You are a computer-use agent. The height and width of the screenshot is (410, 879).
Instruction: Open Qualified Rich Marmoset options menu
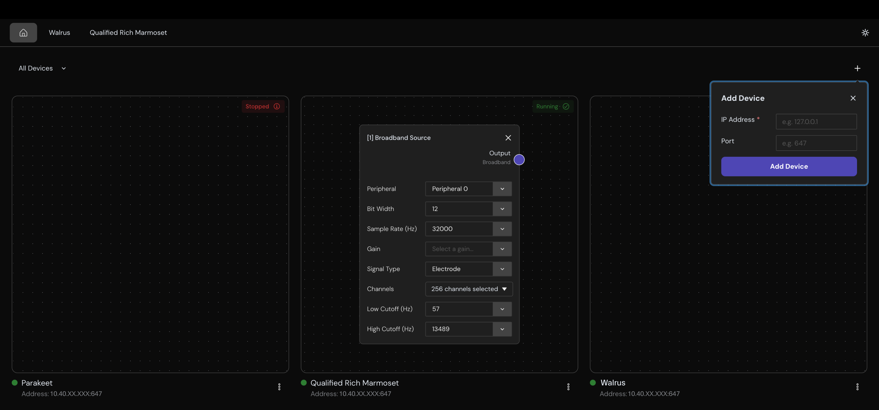click(x=568, y=387)
